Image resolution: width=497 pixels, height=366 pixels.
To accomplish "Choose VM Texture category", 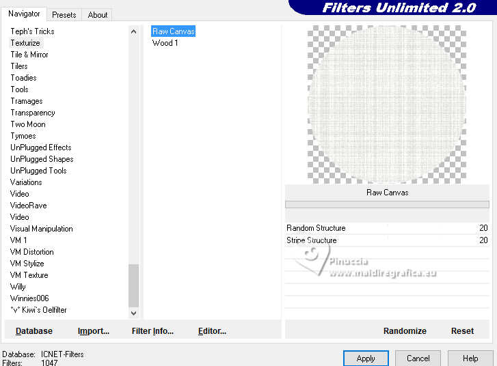I will (29, 275).
